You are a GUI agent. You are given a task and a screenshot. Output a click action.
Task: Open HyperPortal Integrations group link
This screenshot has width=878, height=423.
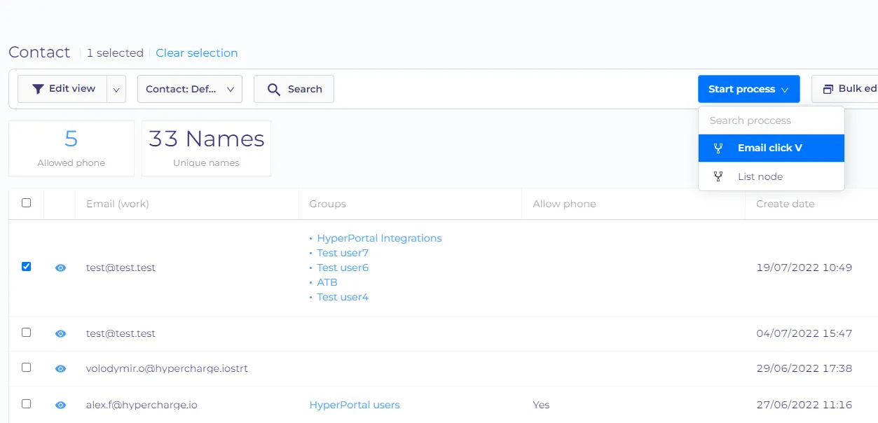379,238
